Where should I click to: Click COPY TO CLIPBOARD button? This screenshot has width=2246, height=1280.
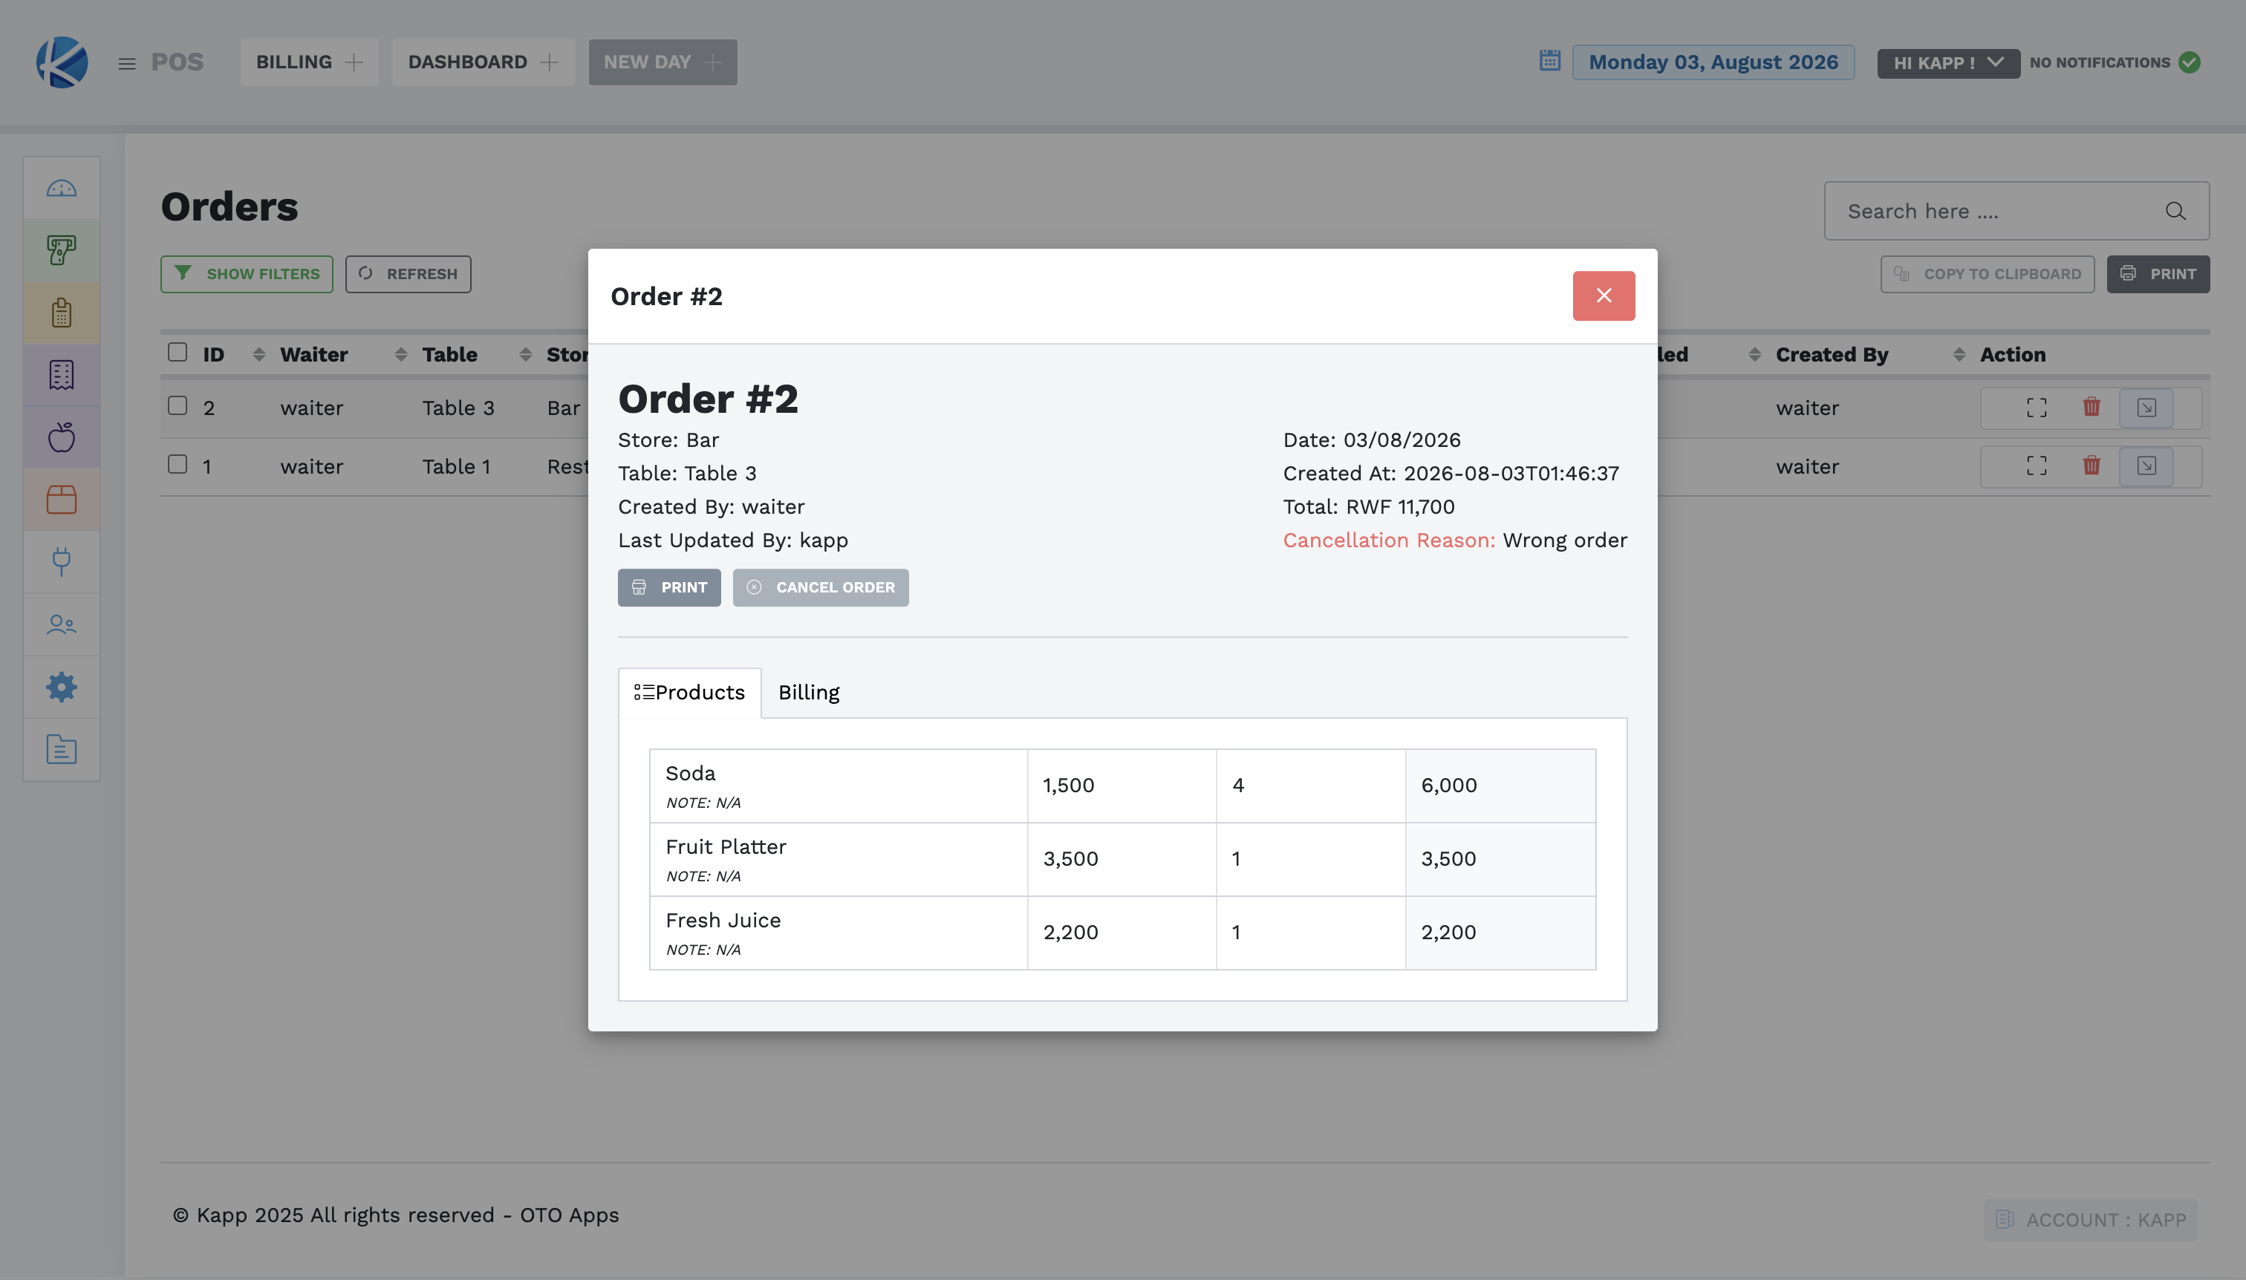[1988, 274]
